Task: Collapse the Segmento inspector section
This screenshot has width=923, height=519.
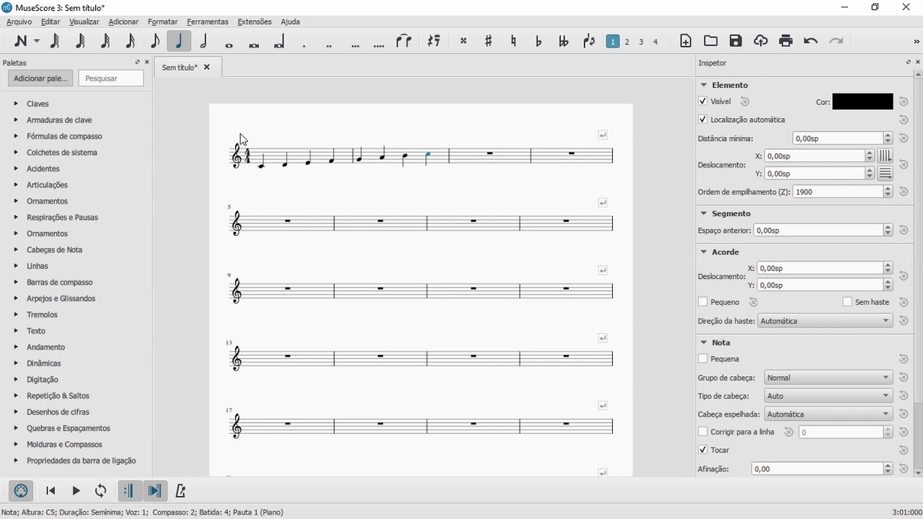Action: point(704,213)
